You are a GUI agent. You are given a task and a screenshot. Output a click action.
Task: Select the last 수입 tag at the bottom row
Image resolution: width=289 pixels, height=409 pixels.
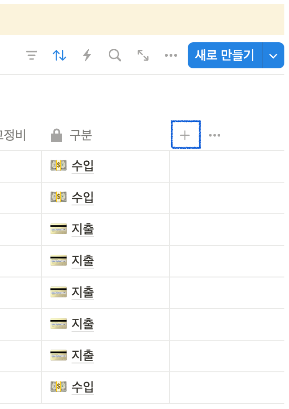82,387
